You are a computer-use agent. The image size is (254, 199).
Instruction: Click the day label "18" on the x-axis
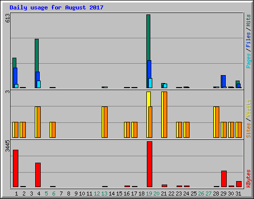141,194
